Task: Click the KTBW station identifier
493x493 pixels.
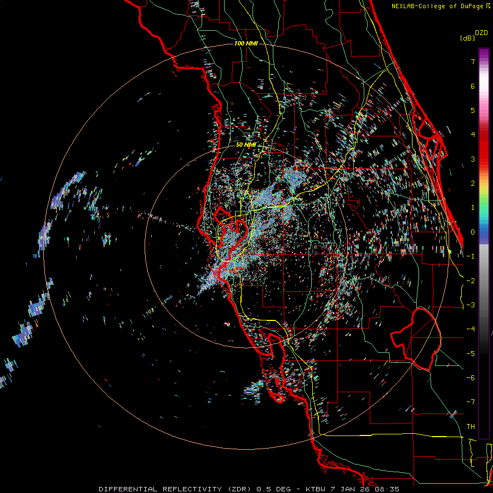Action: click(316, 489)
